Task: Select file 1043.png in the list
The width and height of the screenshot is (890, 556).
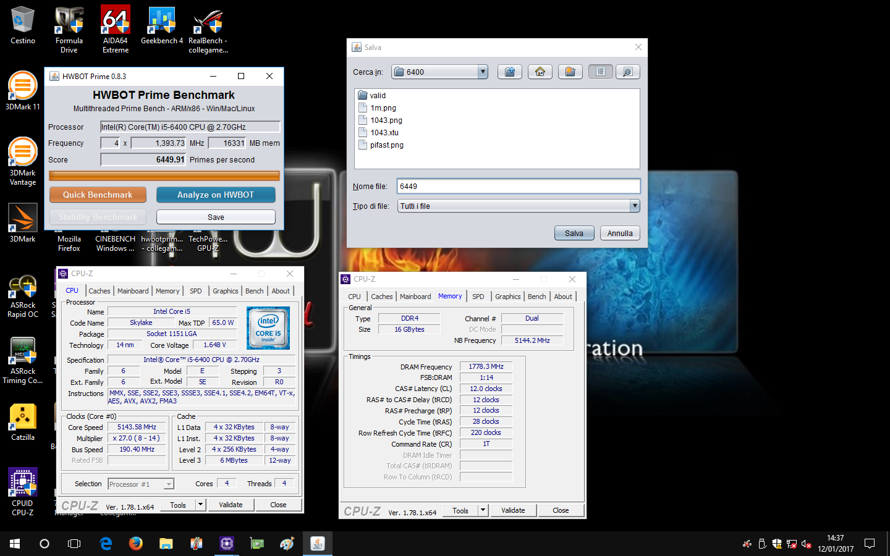Action: click(380, 120)
